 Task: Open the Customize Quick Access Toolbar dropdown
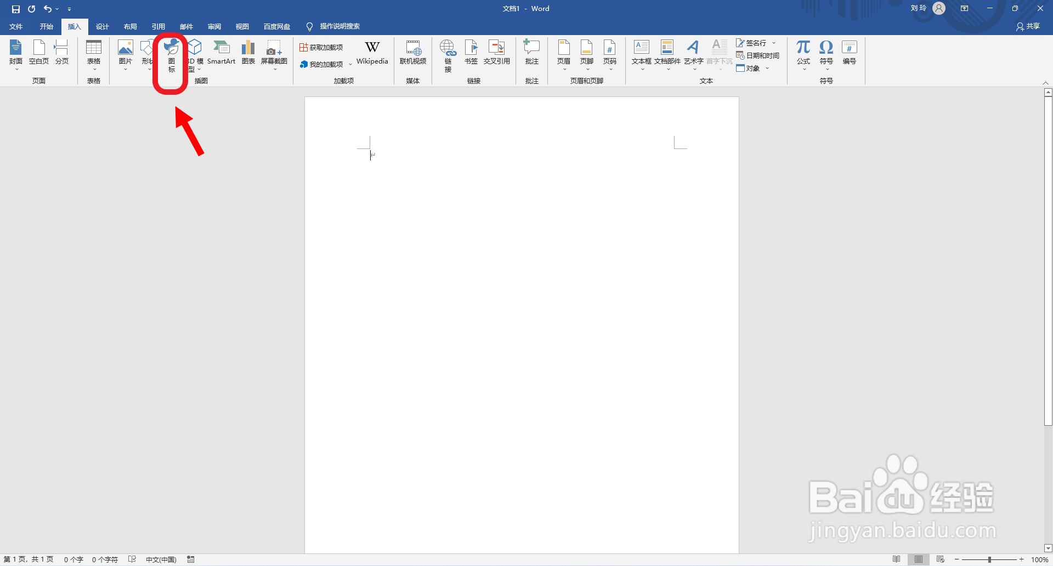[69, 9]
